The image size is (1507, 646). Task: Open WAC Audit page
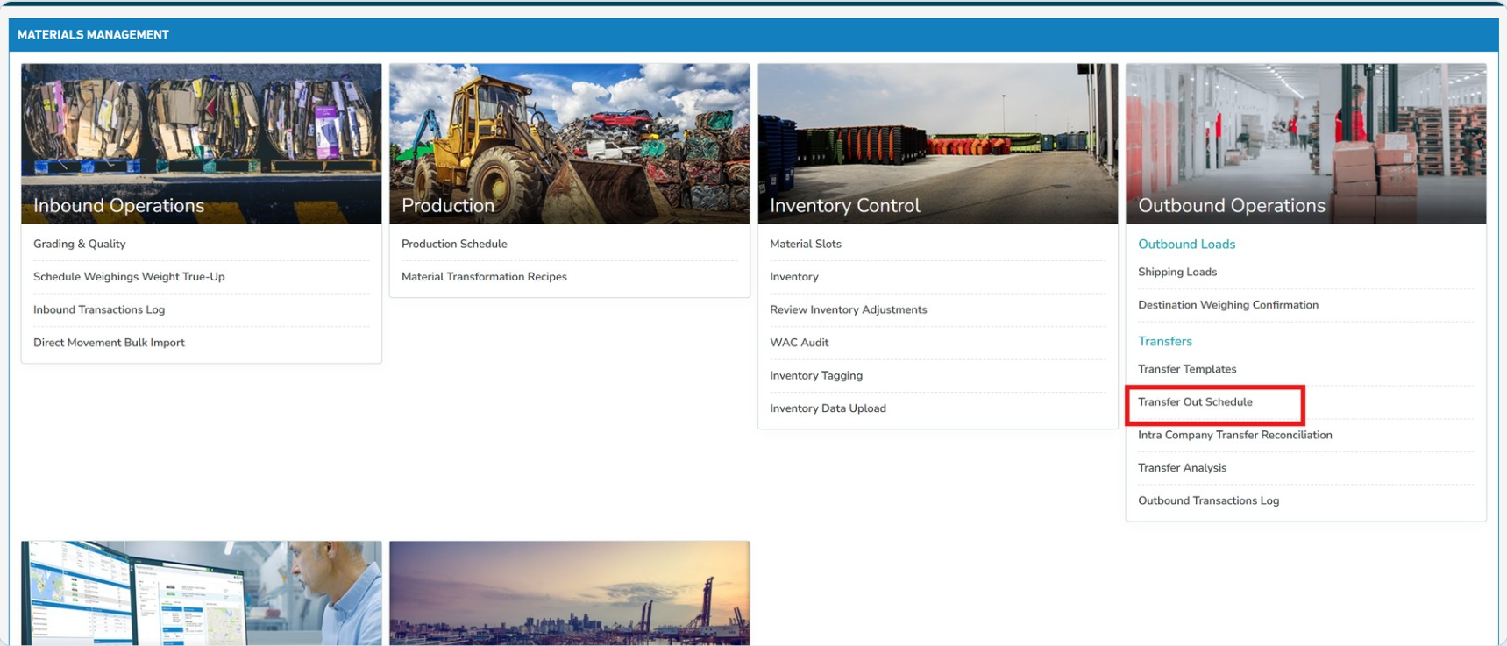pos(800,343)
